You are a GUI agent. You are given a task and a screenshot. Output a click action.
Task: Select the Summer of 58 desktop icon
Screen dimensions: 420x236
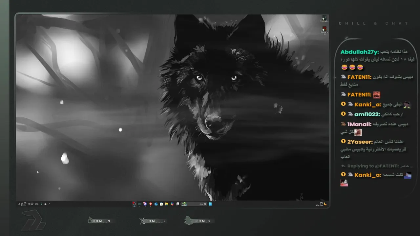(324, 30)
